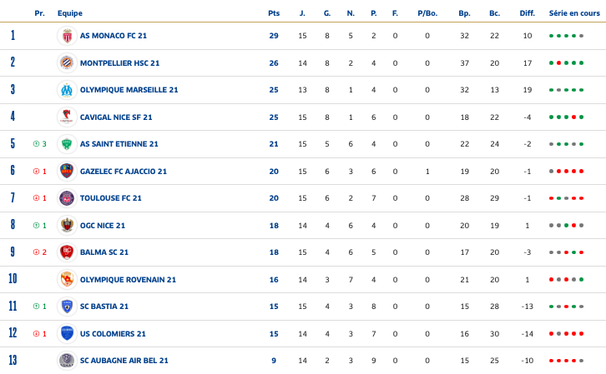Image resolution: width=606 pixels, height=374 pixels.
Task: Click Balma SC's red down-arrow indicator
Action: click(36, 252)
